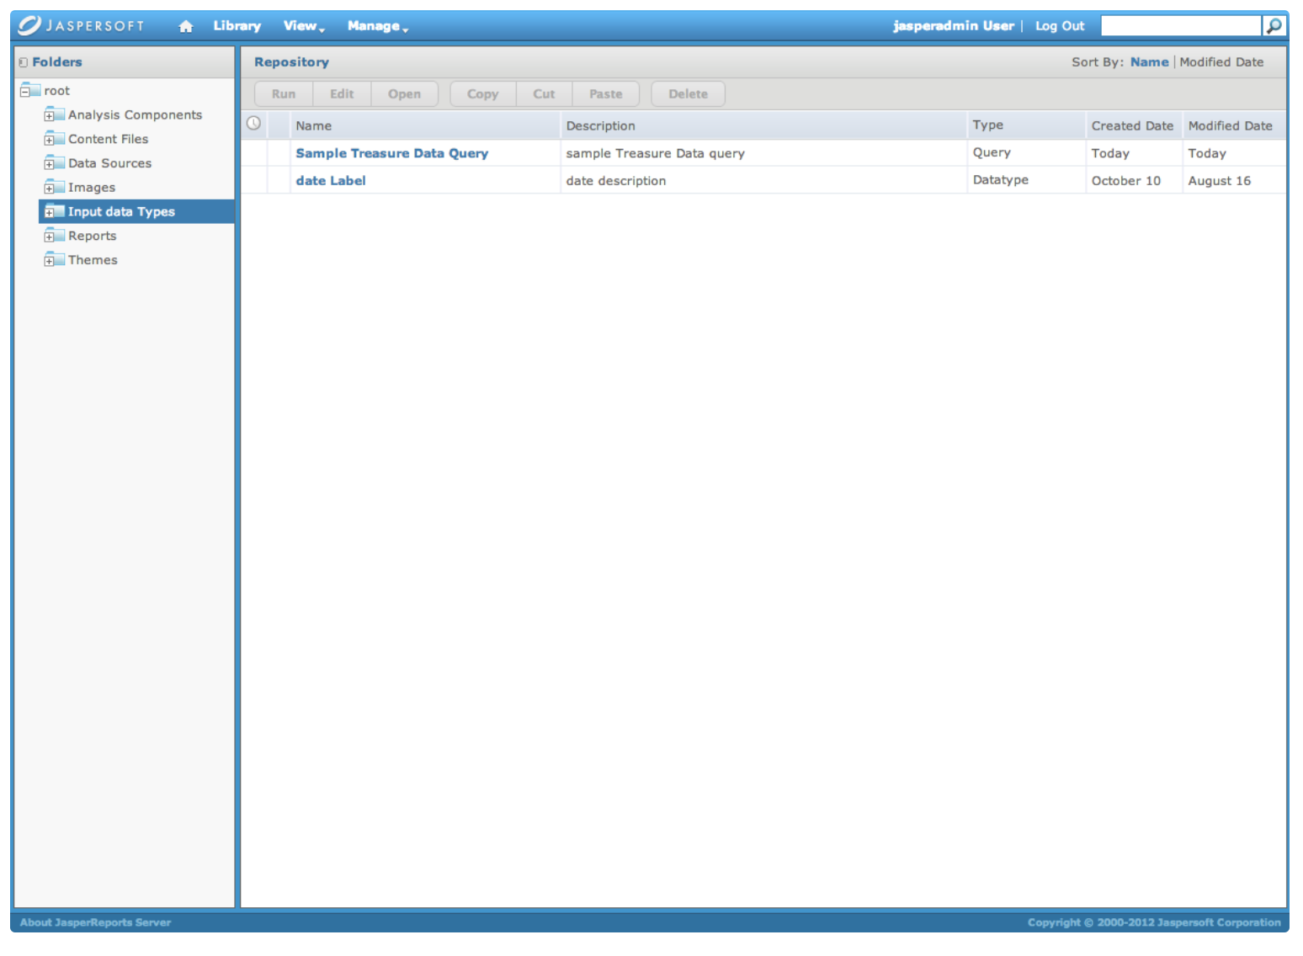The width and height of the screenshot is (1303, 956).
Task: Open the View menu
Action: point(303,26)
